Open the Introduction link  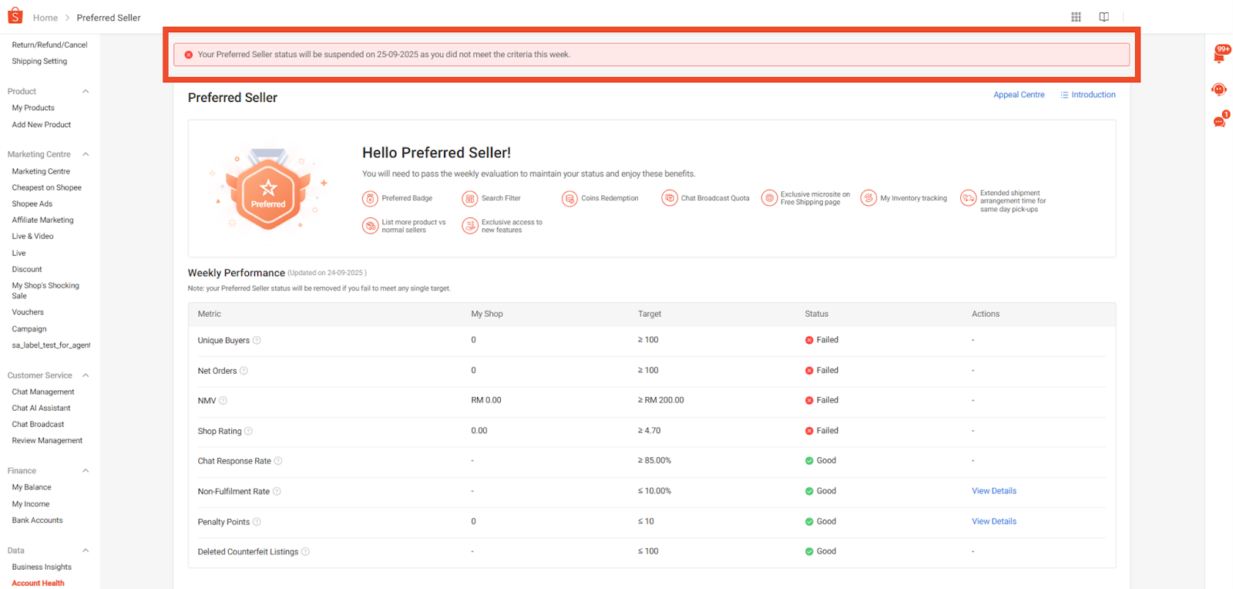click(x=1087, y=95)
